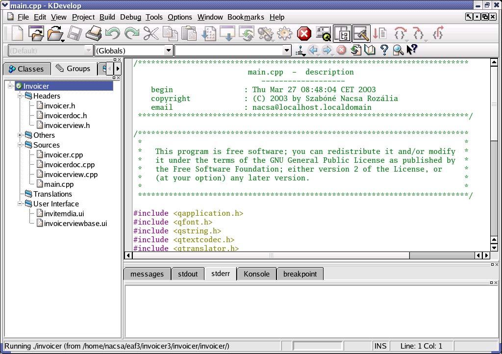The height and width of the screenshot is (354, 502).
Task: Switch to the Konsole tab
Action: coord(256,274)
